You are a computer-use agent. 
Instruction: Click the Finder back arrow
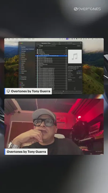click(38, 43)
